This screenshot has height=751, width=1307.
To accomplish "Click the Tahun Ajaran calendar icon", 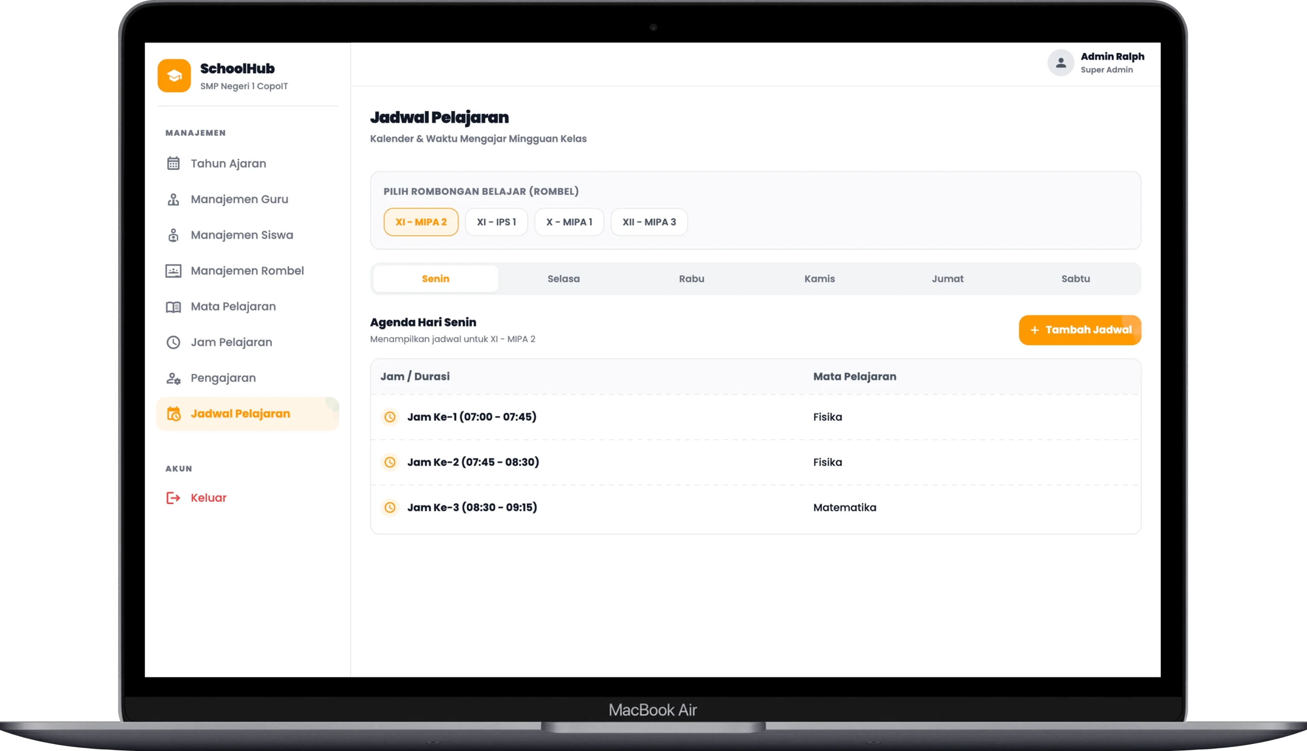I will (x=173, y=164).
